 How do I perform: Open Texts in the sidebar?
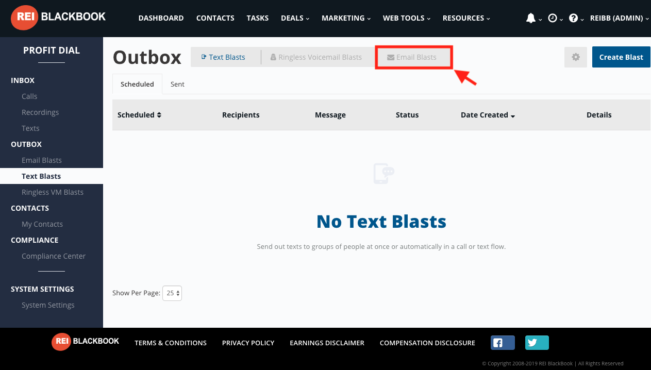(30, 128)
